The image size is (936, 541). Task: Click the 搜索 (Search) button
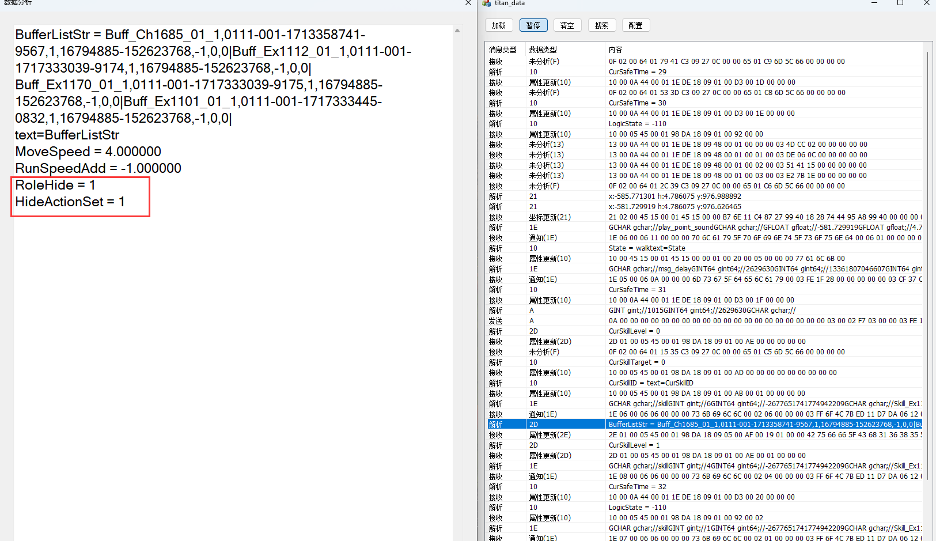(602, 25)
